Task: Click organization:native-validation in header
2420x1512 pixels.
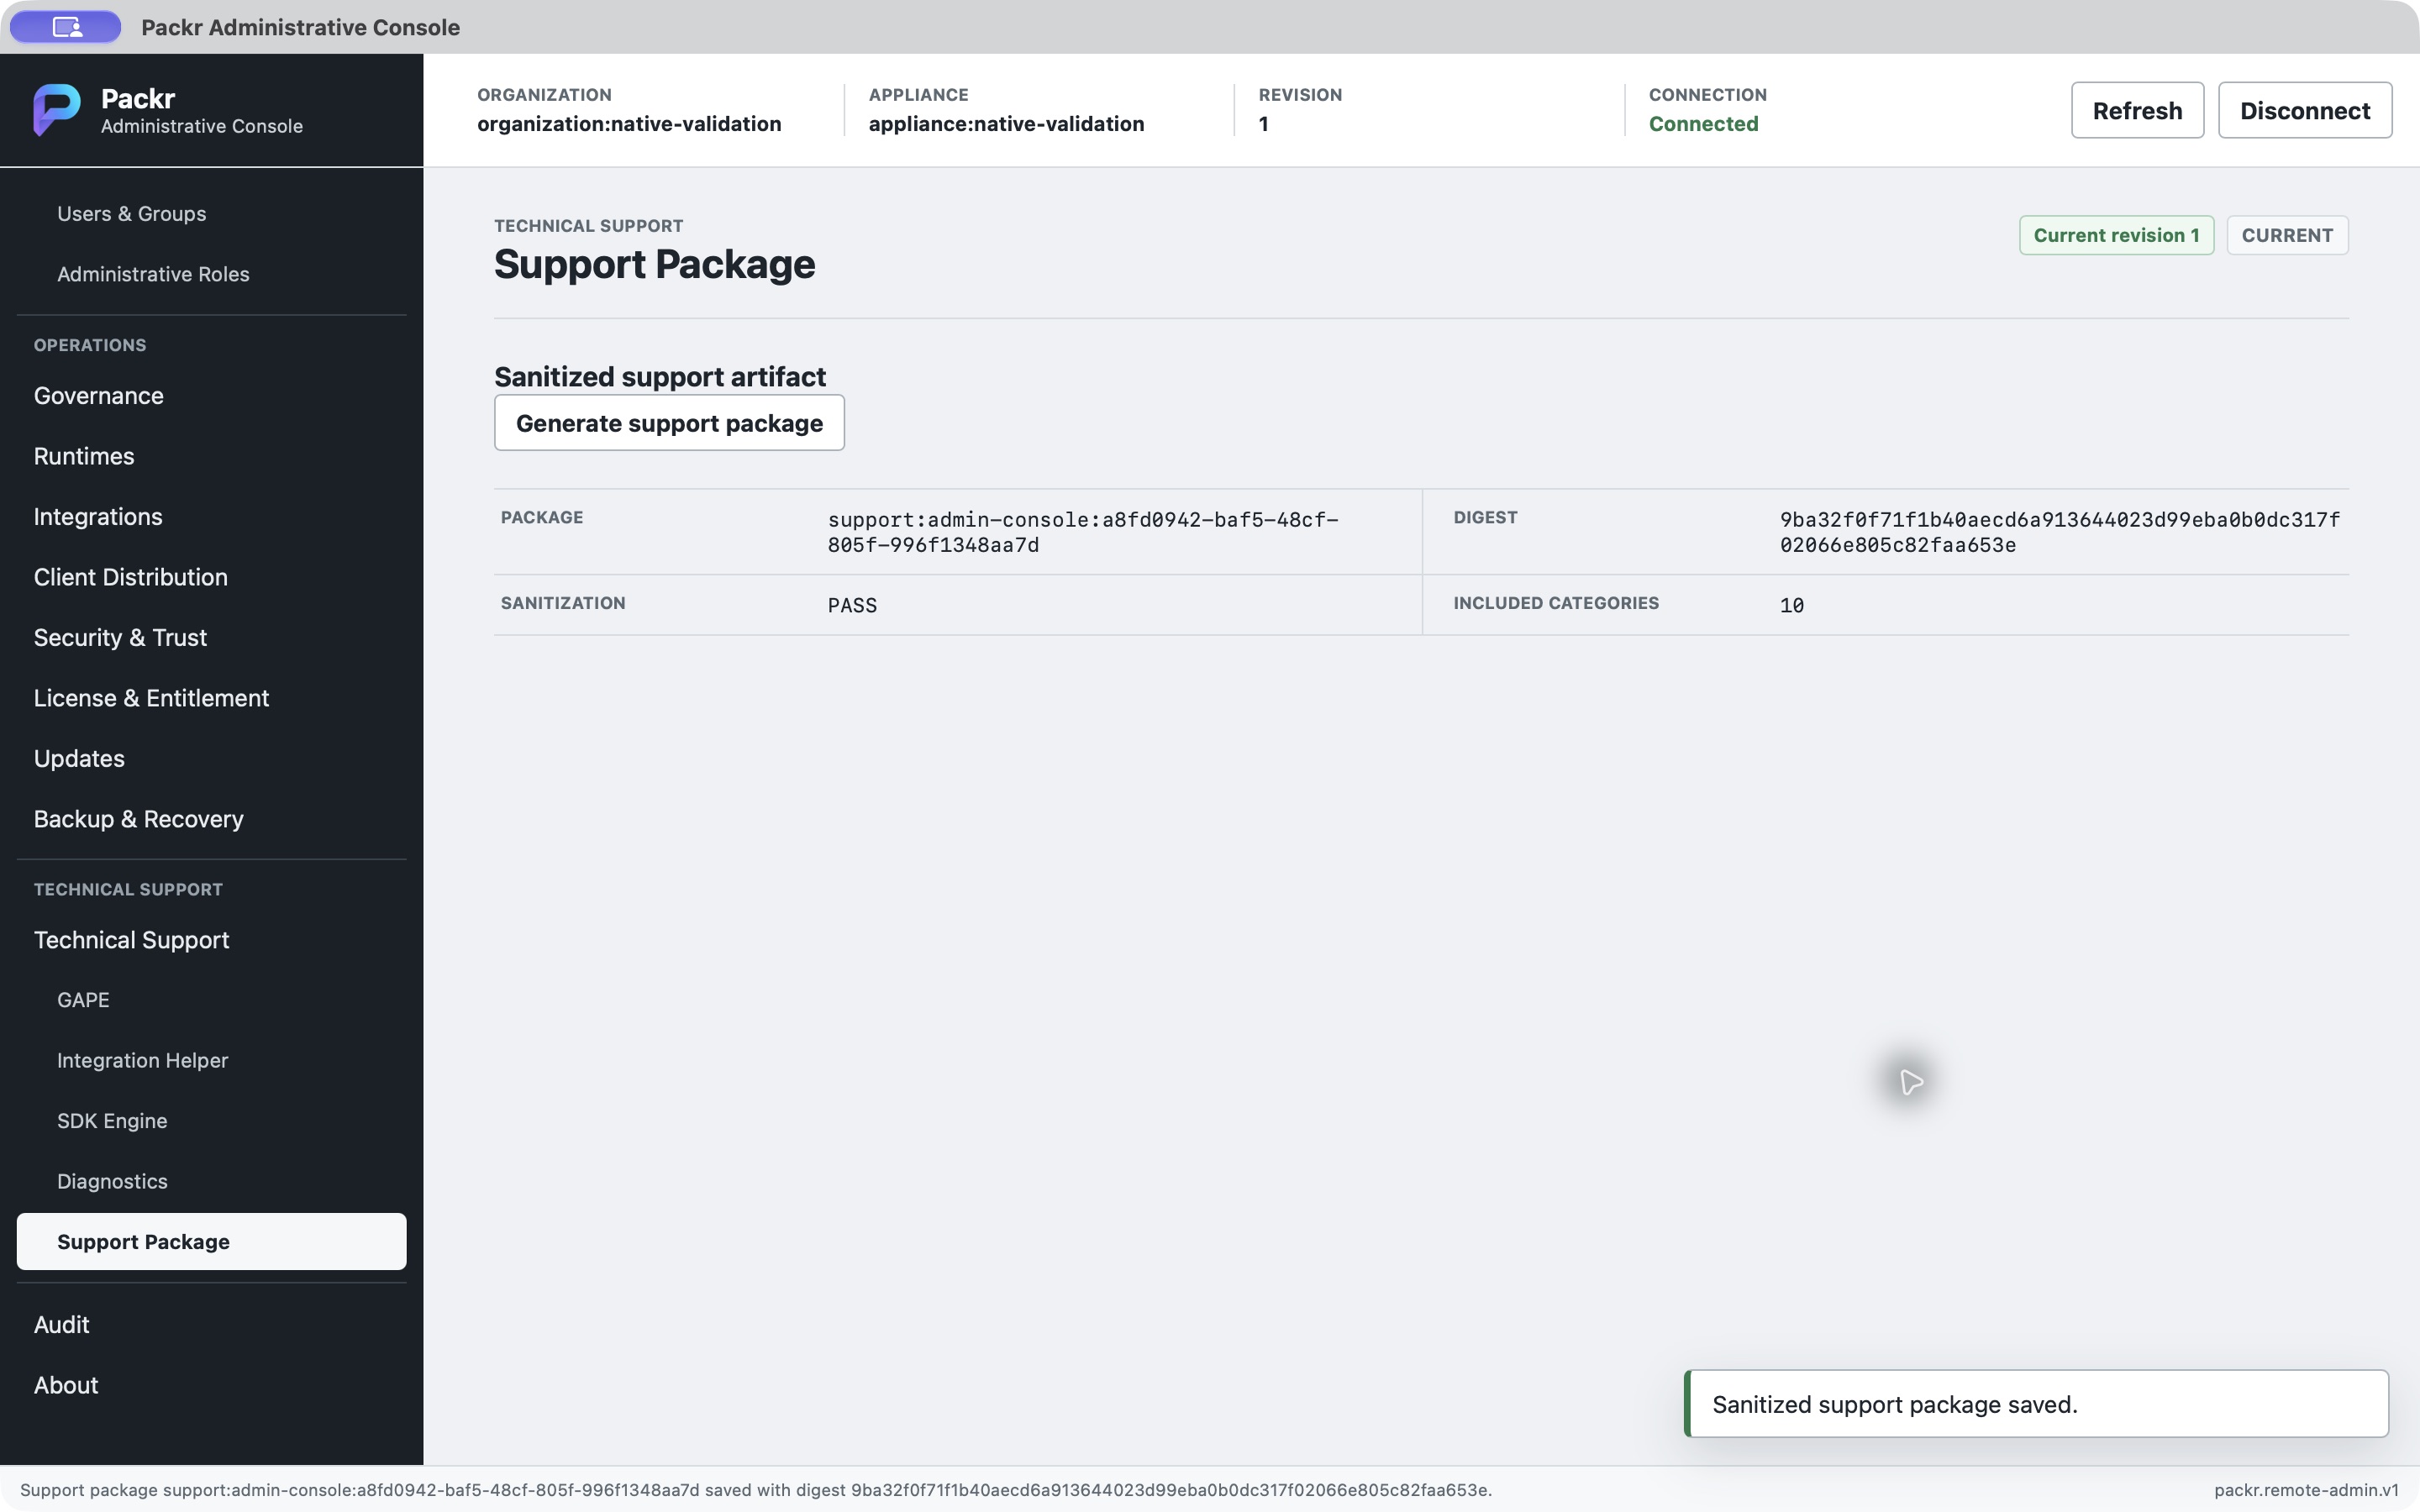Action: click(629, 124)
